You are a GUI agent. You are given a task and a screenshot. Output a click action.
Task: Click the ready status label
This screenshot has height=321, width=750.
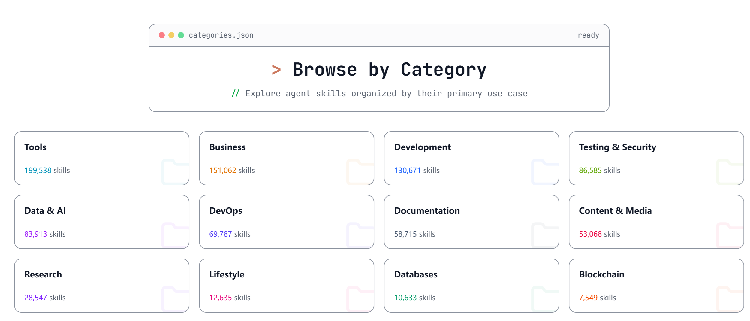[x=588, y=35]
